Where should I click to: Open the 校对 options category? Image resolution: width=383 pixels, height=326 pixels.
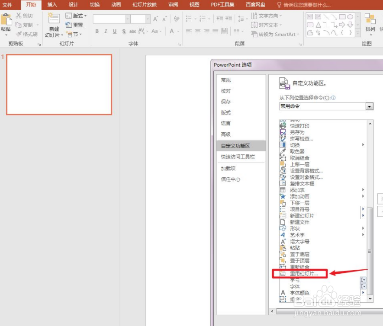[226, 91]
